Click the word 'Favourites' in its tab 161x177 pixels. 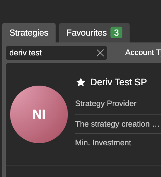tap(87, 33)
